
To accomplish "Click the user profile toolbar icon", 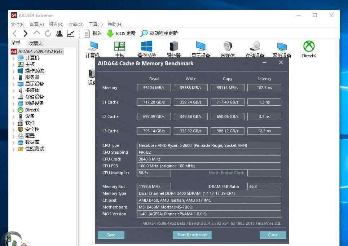I will pos(59,34).
